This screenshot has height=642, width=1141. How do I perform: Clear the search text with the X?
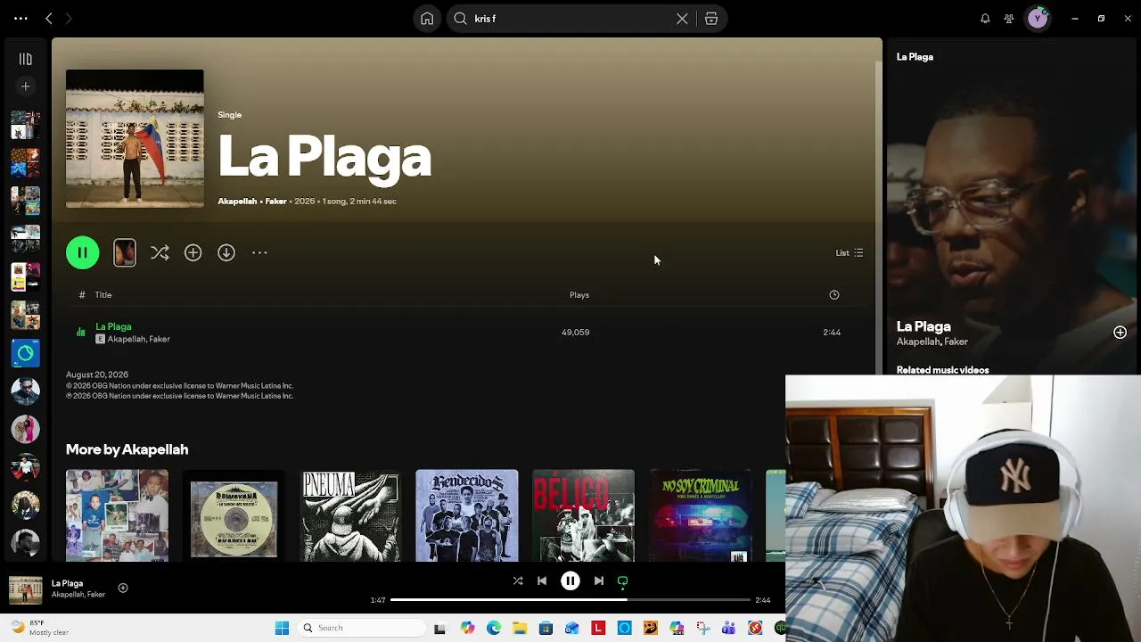[682, 19]
